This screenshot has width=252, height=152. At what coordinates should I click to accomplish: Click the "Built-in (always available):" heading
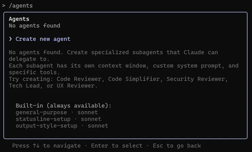point(63,106)
